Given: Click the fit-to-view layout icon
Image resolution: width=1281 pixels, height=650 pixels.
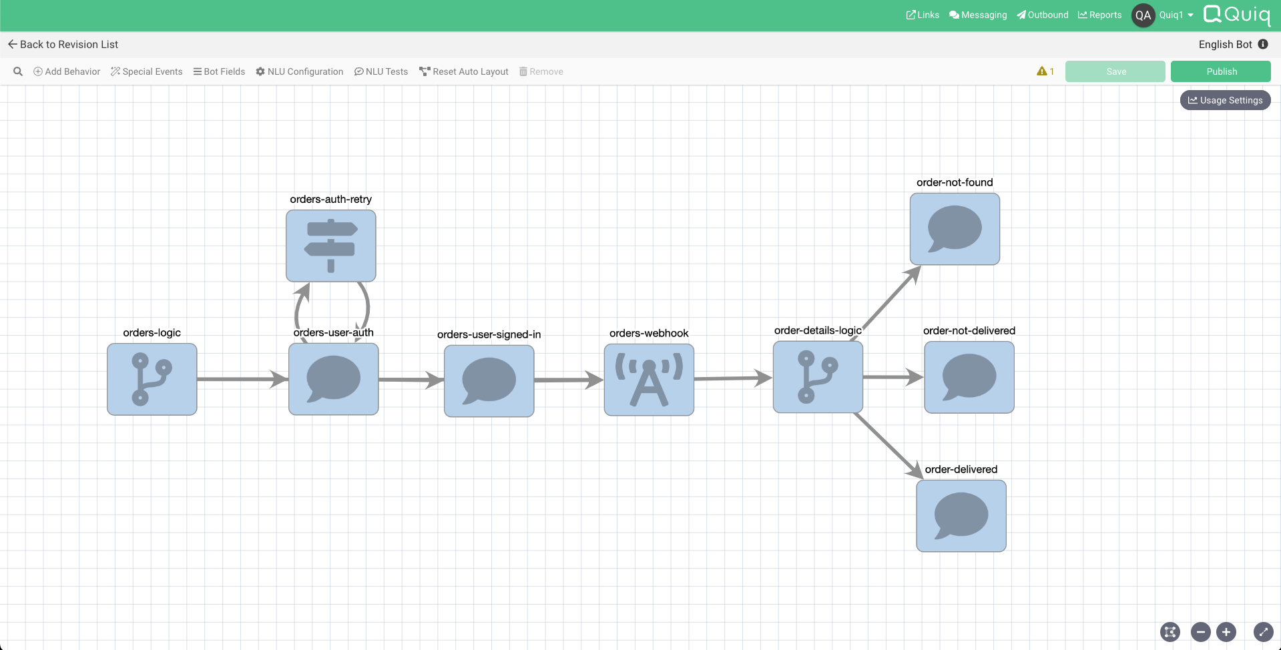Looking at the screenshot, I should click(x=1170, y=631).
